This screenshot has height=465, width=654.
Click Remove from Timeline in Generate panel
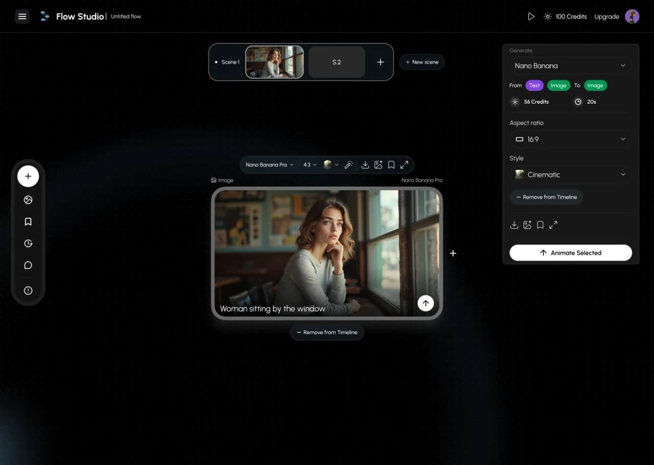coord(546,197)
